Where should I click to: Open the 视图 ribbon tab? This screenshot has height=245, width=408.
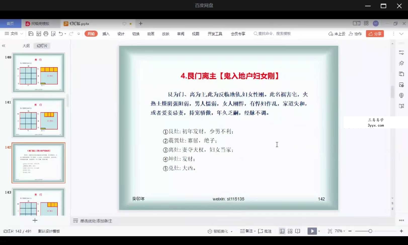click(x=195, y=34)
